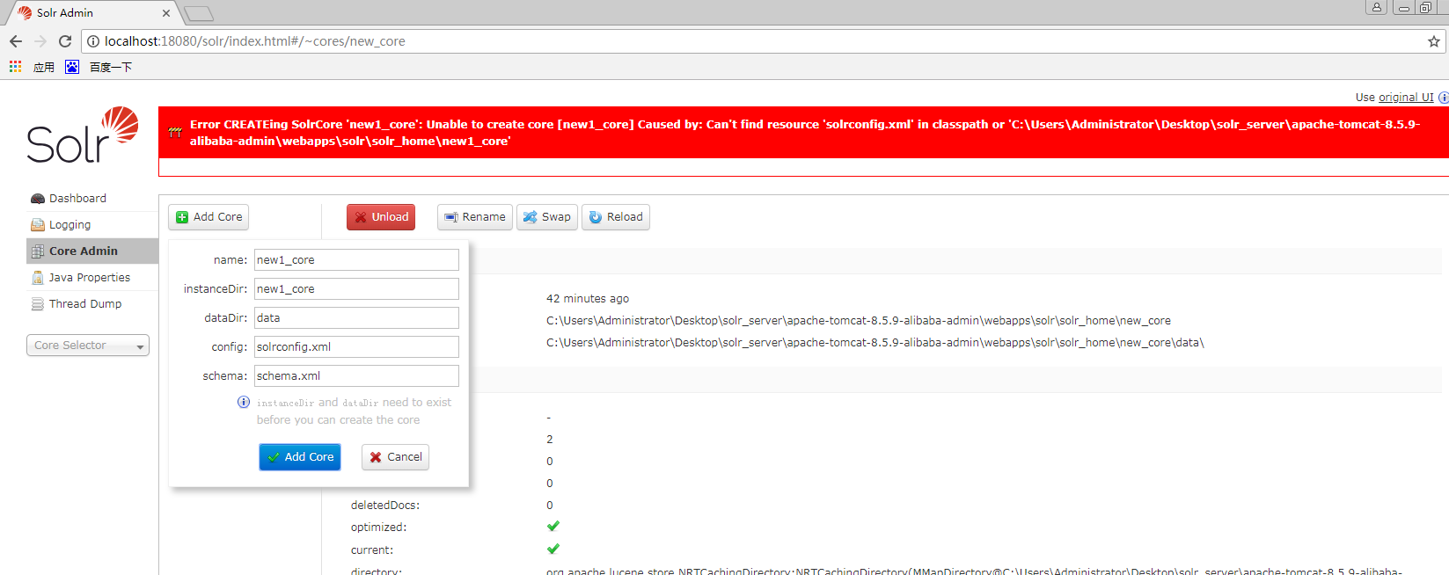Image resolution: width=1449 pixels, height=575 pixels.
Task: Open the Dashboard page
Action: (x=77, y=199)
